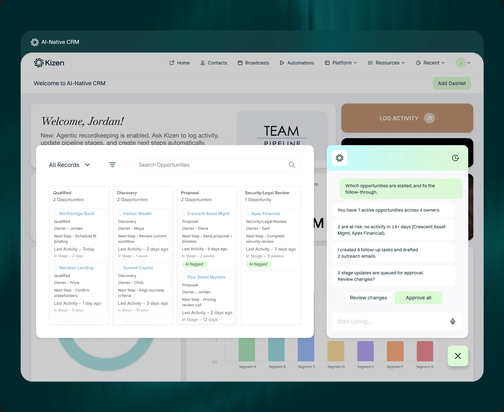Expand the Resources menu
Screen dimensions: 504x412
386,63
